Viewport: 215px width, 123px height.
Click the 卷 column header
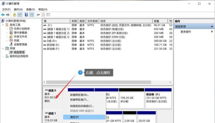click(56, 21)
